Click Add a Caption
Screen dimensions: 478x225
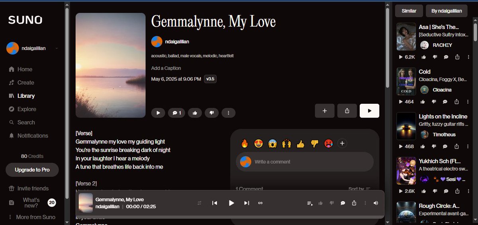point(166,68)
